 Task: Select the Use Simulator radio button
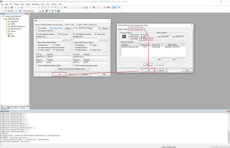pyautogui.click(x=37, y=28)
